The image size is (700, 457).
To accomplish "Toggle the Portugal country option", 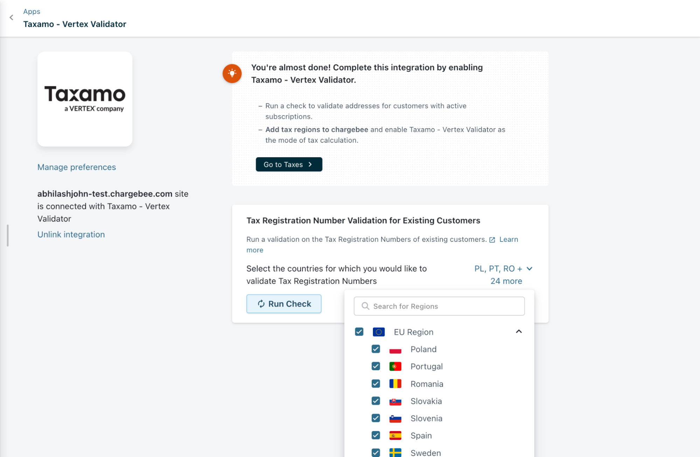I will [x=426, y=366].
